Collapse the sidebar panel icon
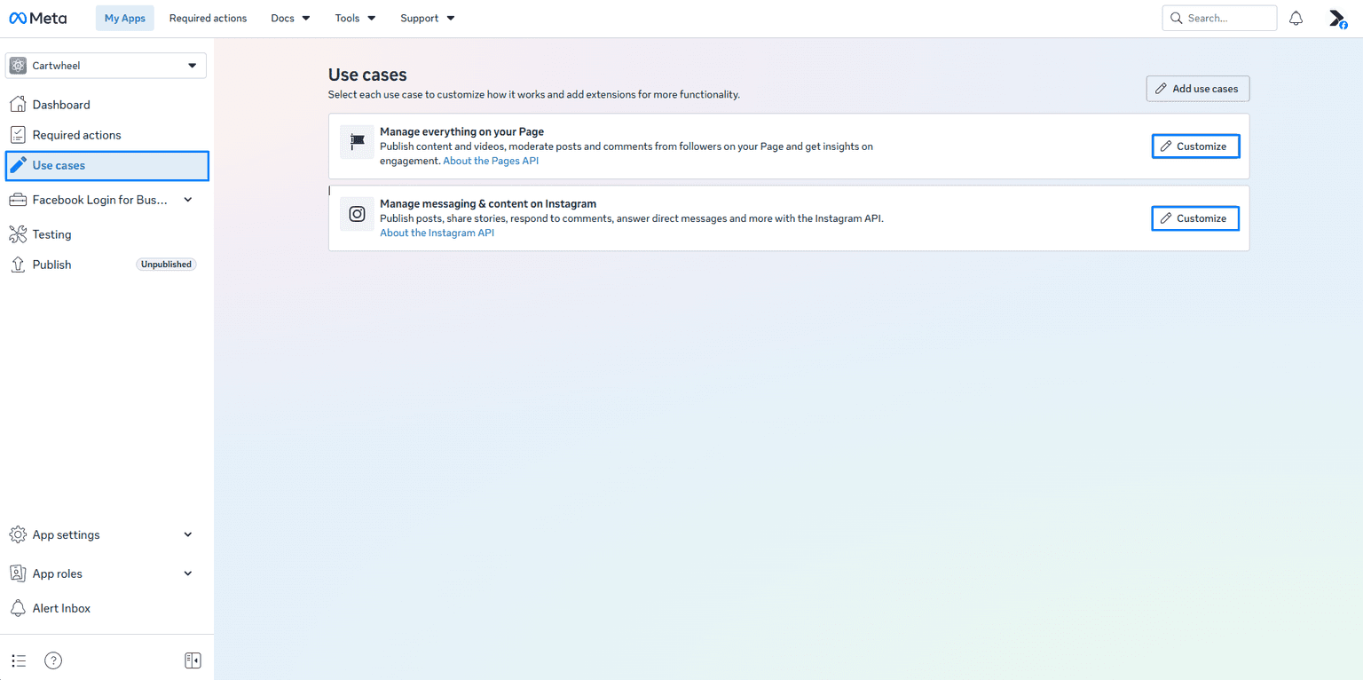Screen dimensions: 1363x680 [193, 660]
